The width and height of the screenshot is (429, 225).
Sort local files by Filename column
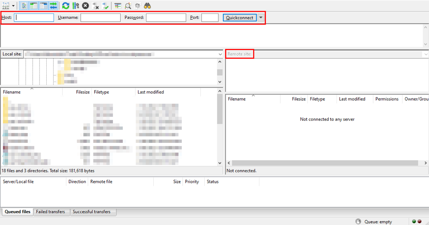click(x=31, y=92)
